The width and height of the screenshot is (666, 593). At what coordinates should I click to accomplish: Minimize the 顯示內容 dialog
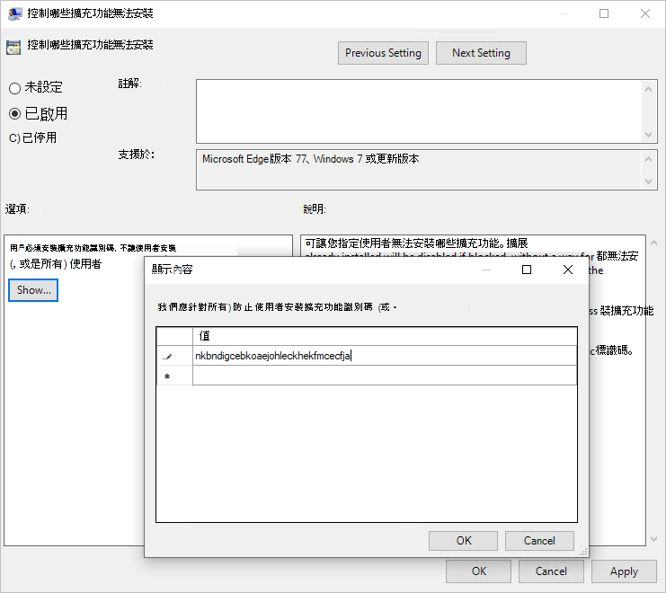click(x=486, y=270)
